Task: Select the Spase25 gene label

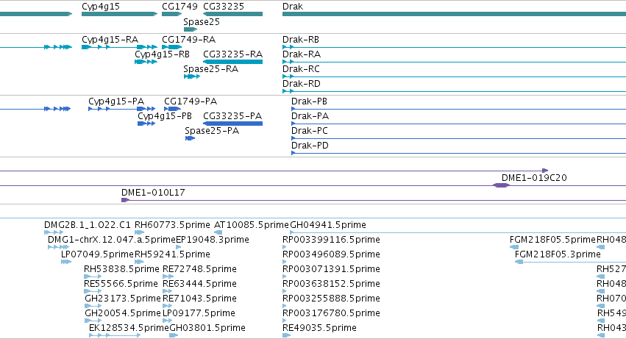Action: click(x=202, y=22)
